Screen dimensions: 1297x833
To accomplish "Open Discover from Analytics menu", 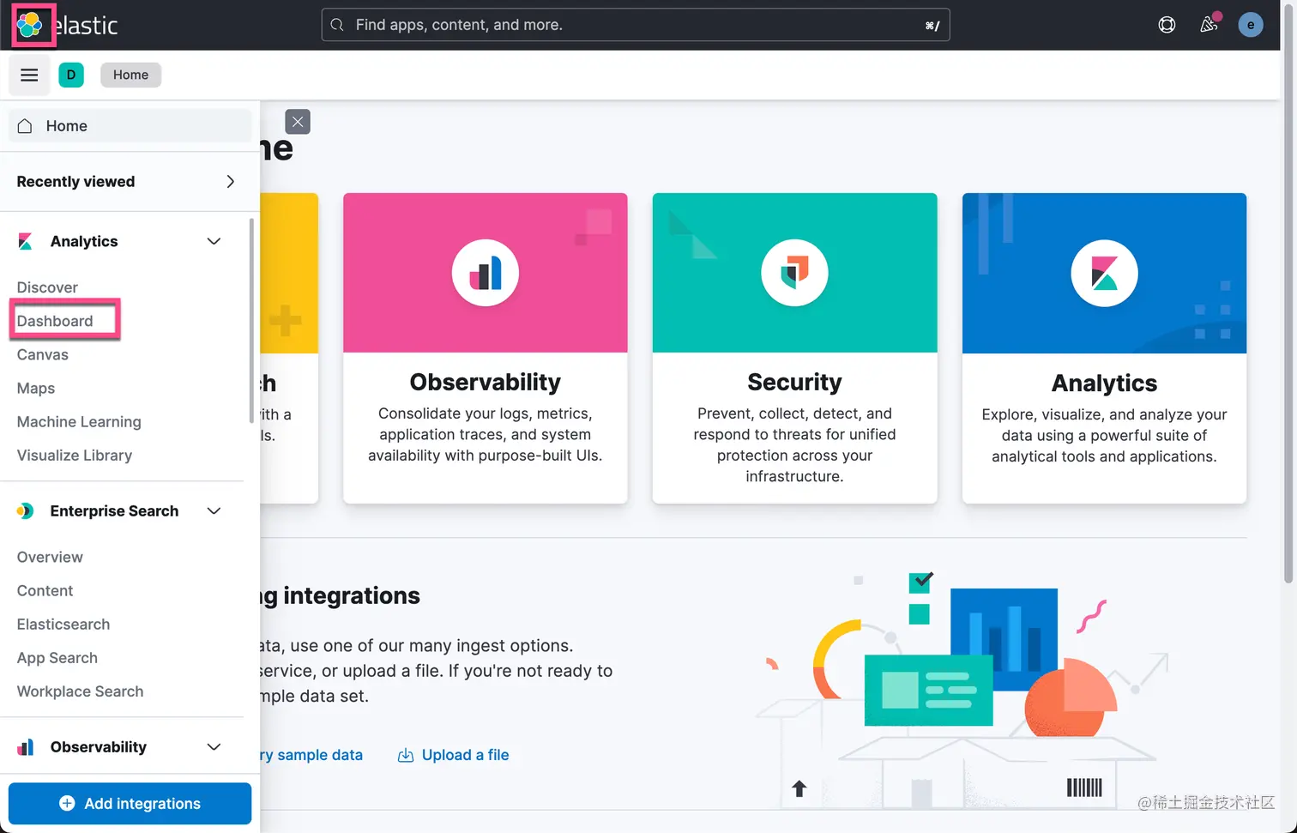I will coord(47,287).
